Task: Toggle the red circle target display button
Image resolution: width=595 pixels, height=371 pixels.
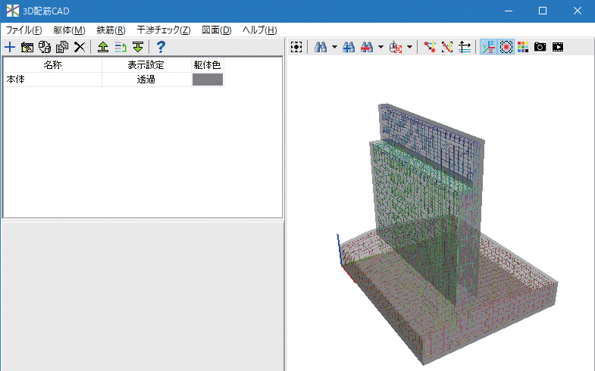Action: tap(506, 47)
